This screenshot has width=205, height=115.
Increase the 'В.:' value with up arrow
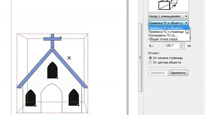pos(182,45)
